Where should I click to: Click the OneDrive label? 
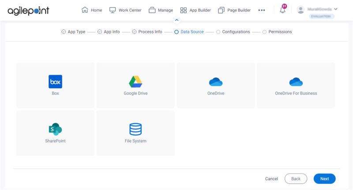pos(216,93)
